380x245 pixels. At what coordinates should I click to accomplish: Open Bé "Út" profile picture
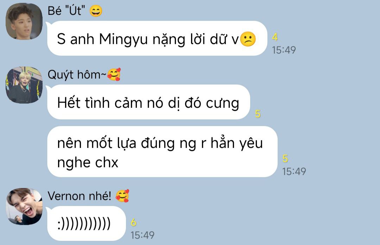point(24,21)
